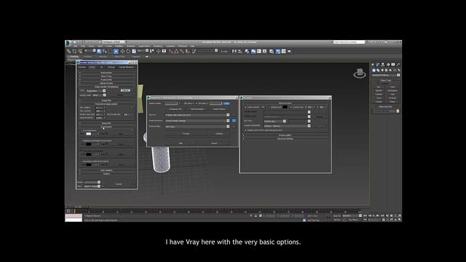This screenshot has height=262, width=466.
Task: Click the Align tool icon
Action: point(240,52)
